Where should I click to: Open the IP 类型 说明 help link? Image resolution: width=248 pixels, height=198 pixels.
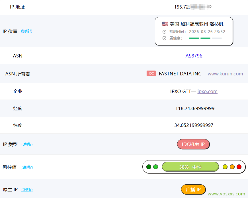coord(27,144)
